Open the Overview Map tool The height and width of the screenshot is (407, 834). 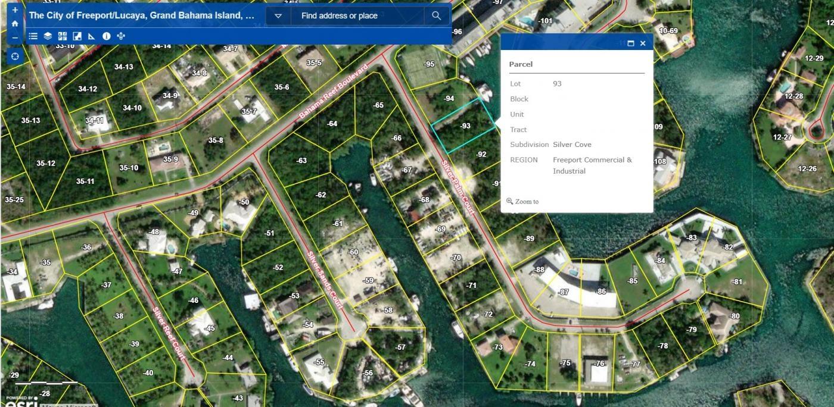(77, 36)
